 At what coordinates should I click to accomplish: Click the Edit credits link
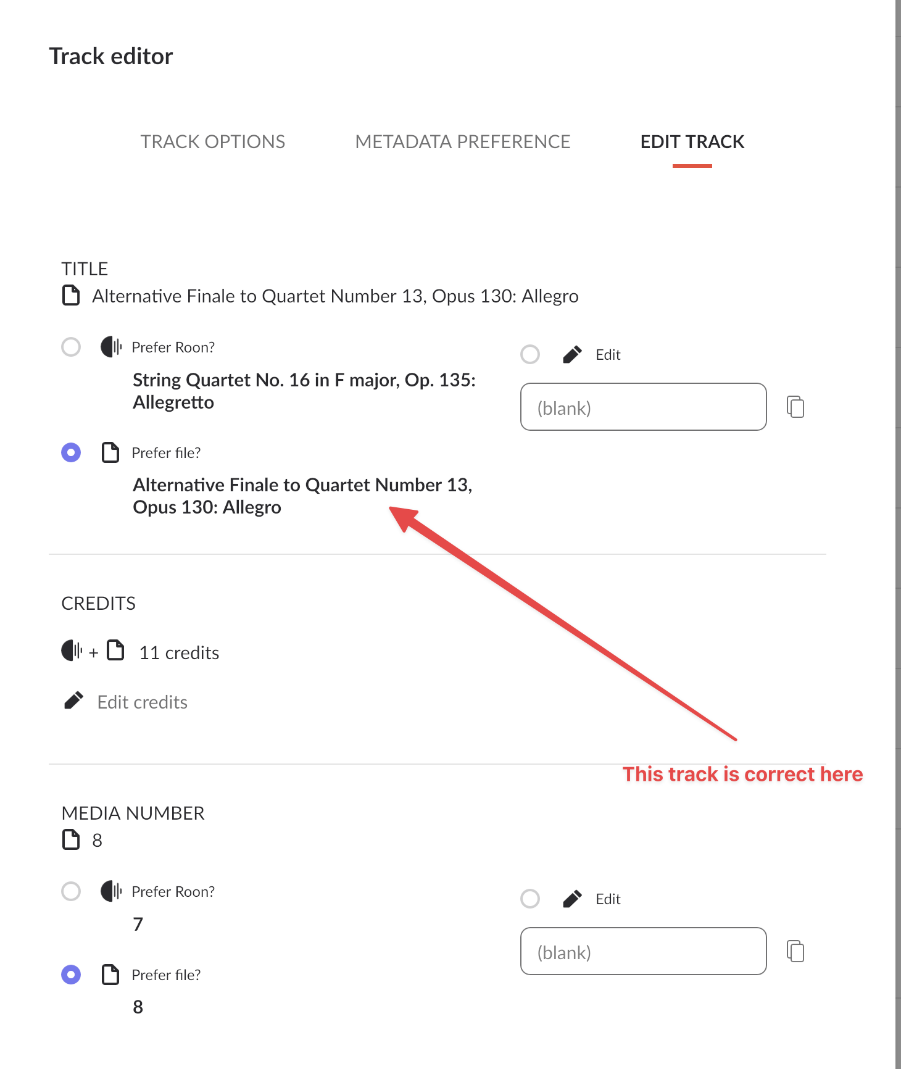(143, 702)
